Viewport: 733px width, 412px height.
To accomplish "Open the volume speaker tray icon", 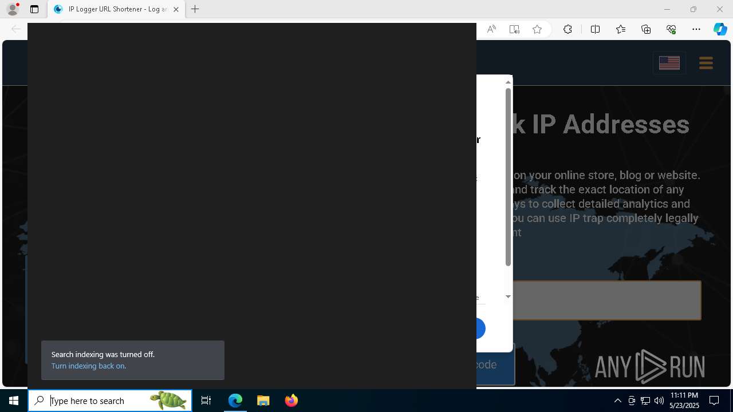I will click(659, 401).
